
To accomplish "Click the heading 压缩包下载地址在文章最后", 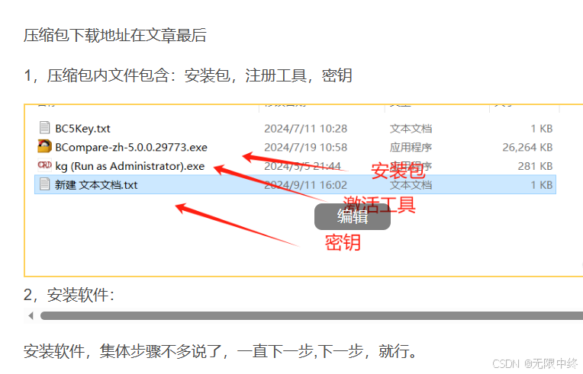I will pos(115,36).
